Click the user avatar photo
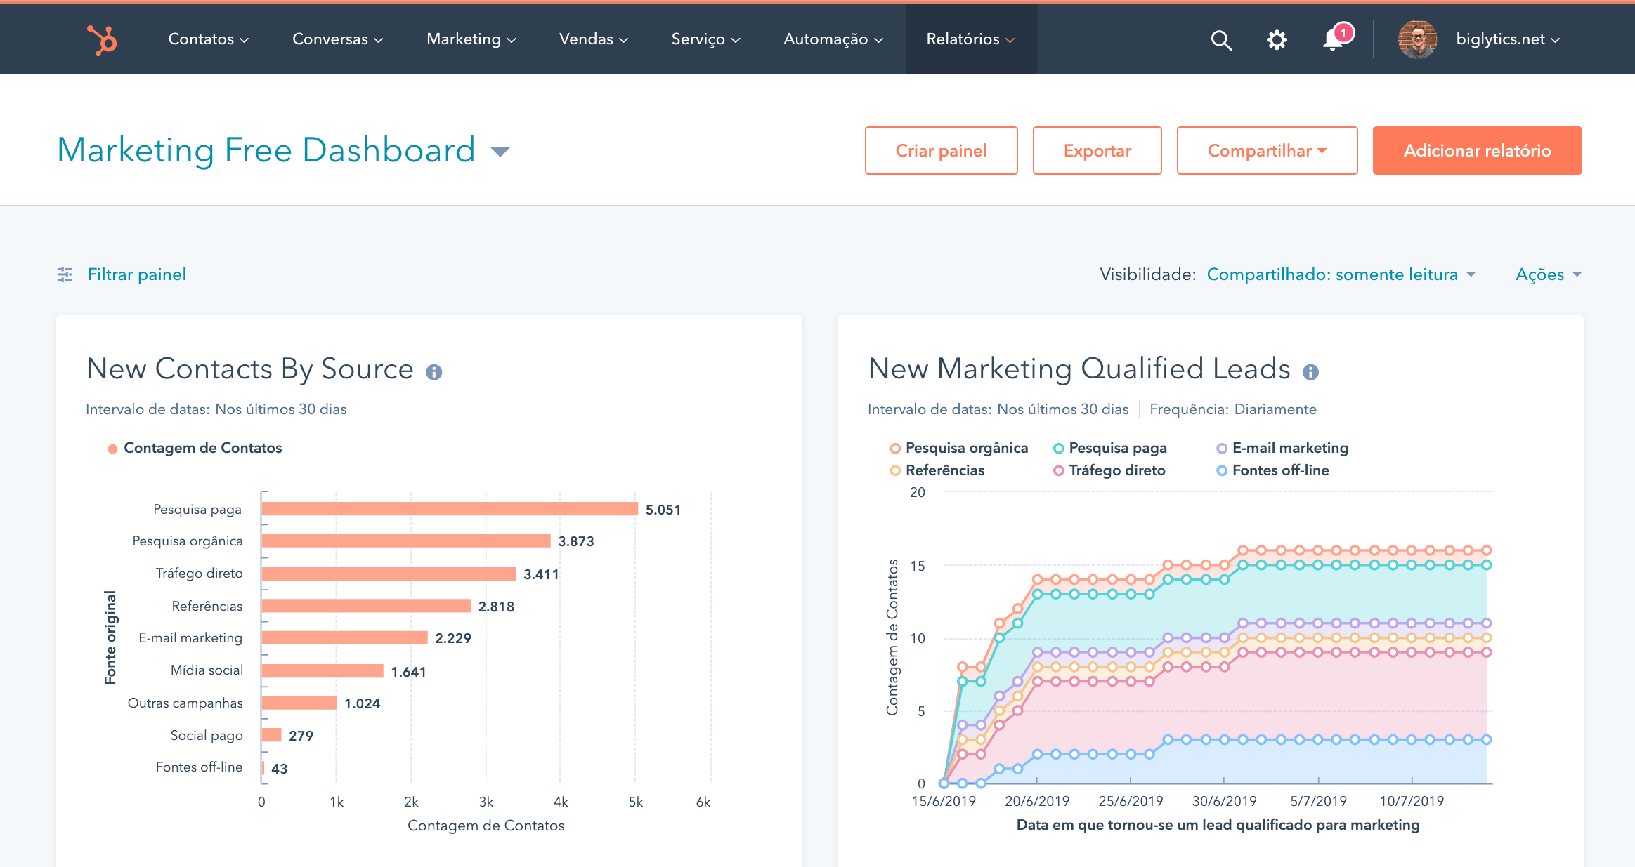This screenshot has height=867, width=1635. click(x=1417, y=39)
